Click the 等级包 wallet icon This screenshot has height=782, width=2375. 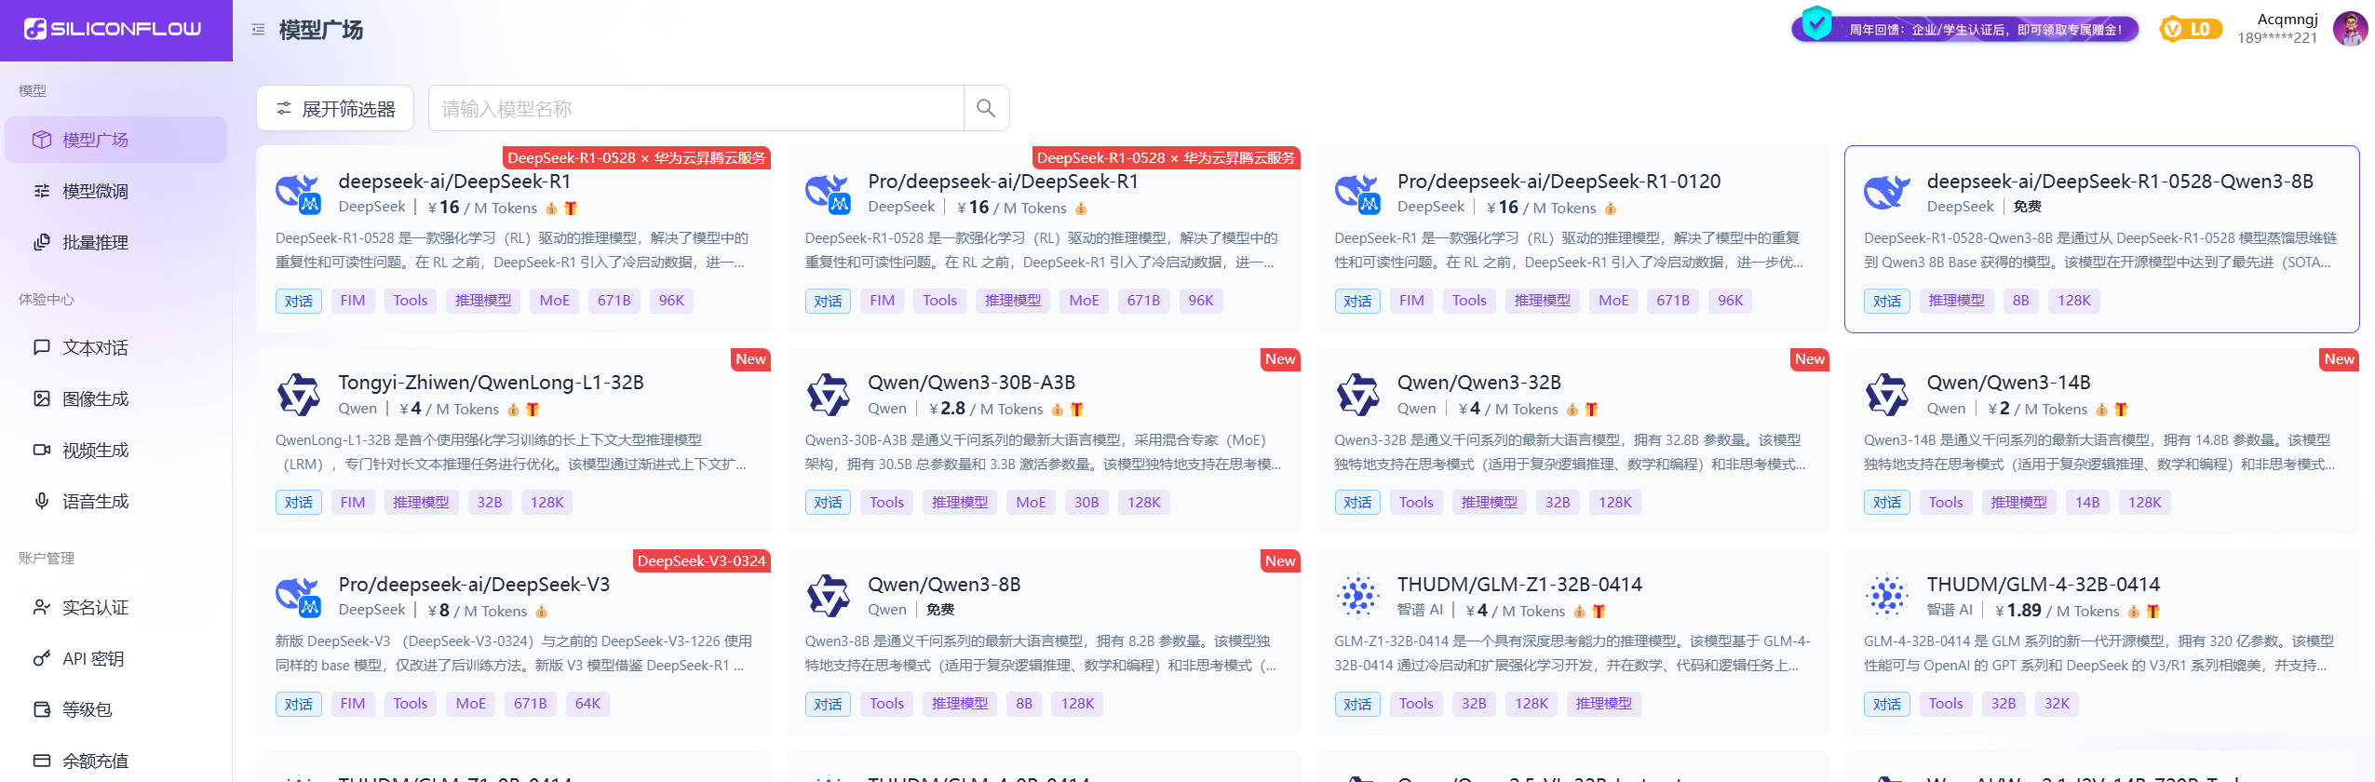42,709
